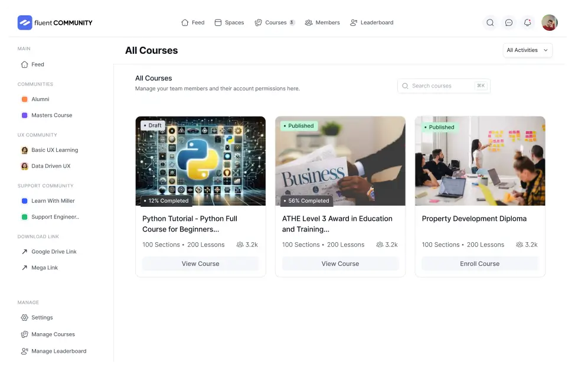Open Manage Leaderboard in sidebar
The width and height of the screenshot is (575, 371).
(x=58, y=351)
